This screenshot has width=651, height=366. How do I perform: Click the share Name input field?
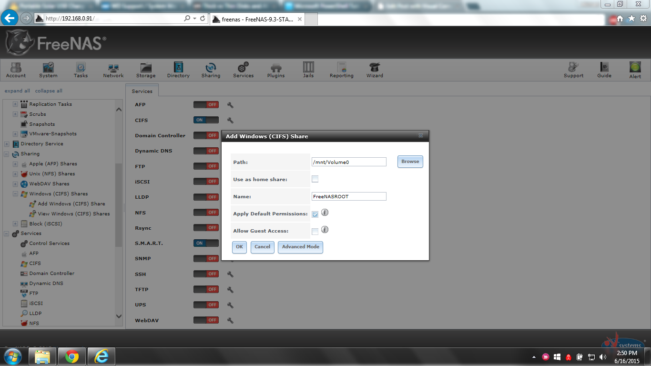pyautogui.click(x=349, y=196)
